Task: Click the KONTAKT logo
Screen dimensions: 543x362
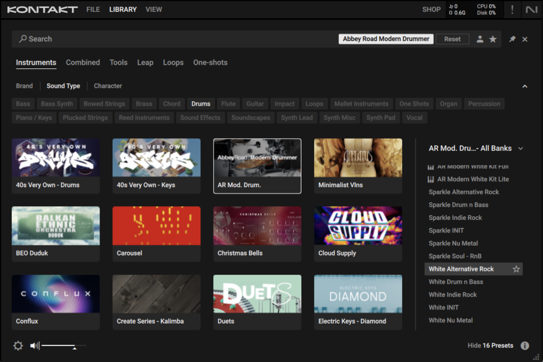Action: (43, 10)
